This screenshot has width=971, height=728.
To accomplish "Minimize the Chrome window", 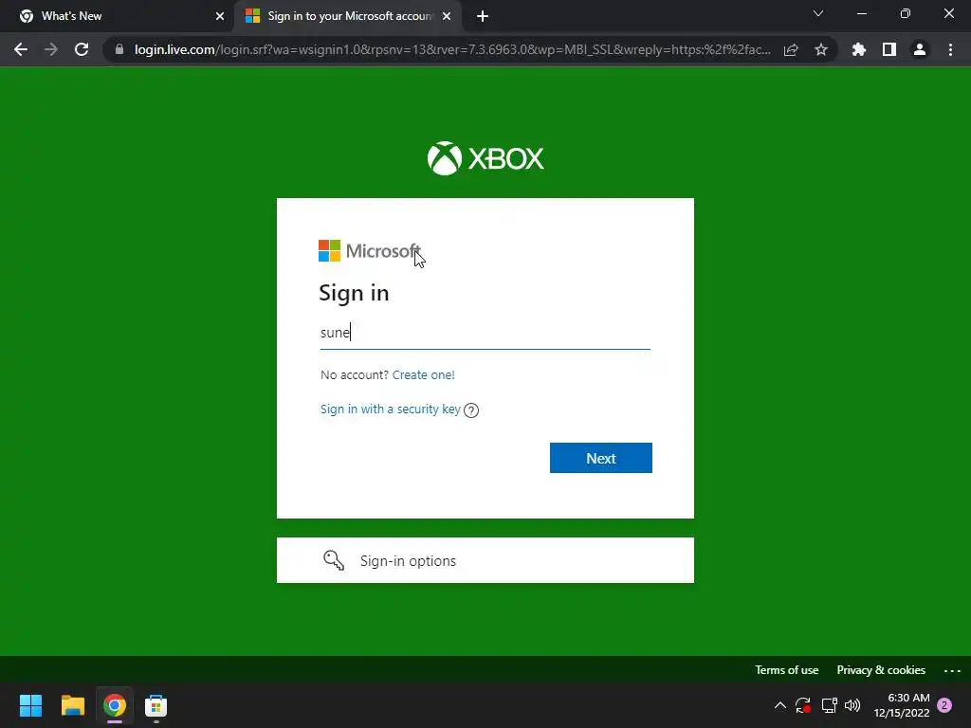I will [x=862, y=13].
